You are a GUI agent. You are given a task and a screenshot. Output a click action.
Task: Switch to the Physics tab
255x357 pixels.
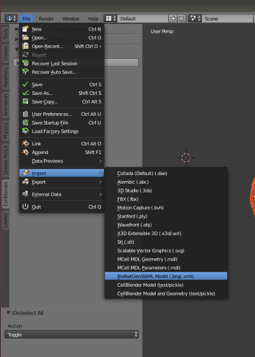[6, 131]
